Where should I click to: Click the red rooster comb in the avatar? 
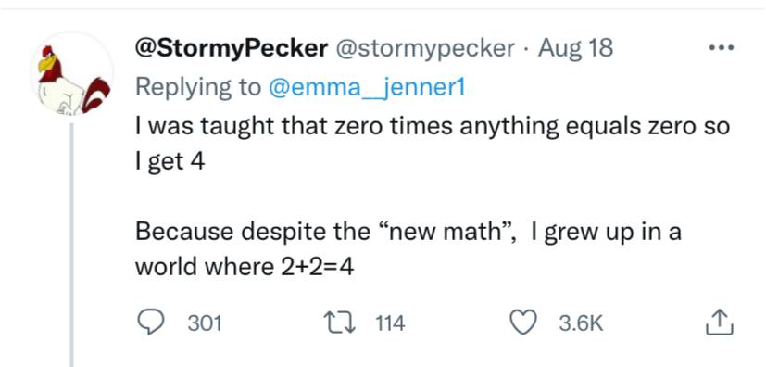tap(47, 51)
